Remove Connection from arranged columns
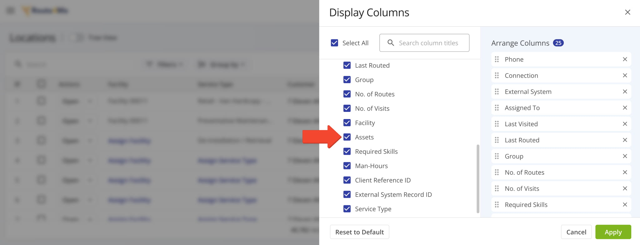 coord(625,75)
